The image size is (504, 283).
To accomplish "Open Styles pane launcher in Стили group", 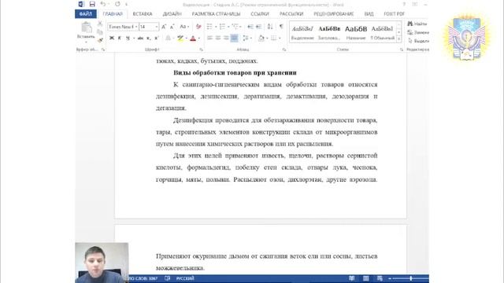I will (x=402, y=50).
